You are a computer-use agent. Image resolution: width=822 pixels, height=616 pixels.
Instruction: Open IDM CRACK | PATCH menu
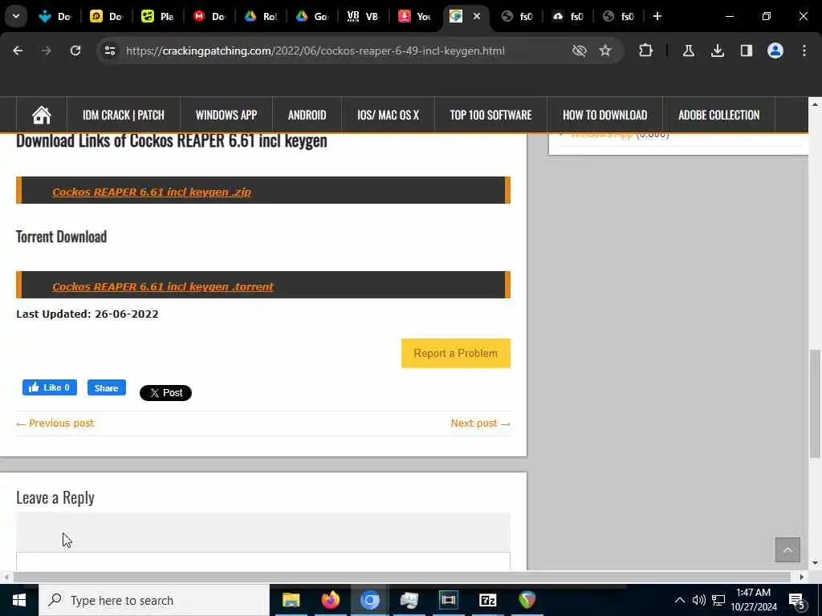[x=123, y=115]
